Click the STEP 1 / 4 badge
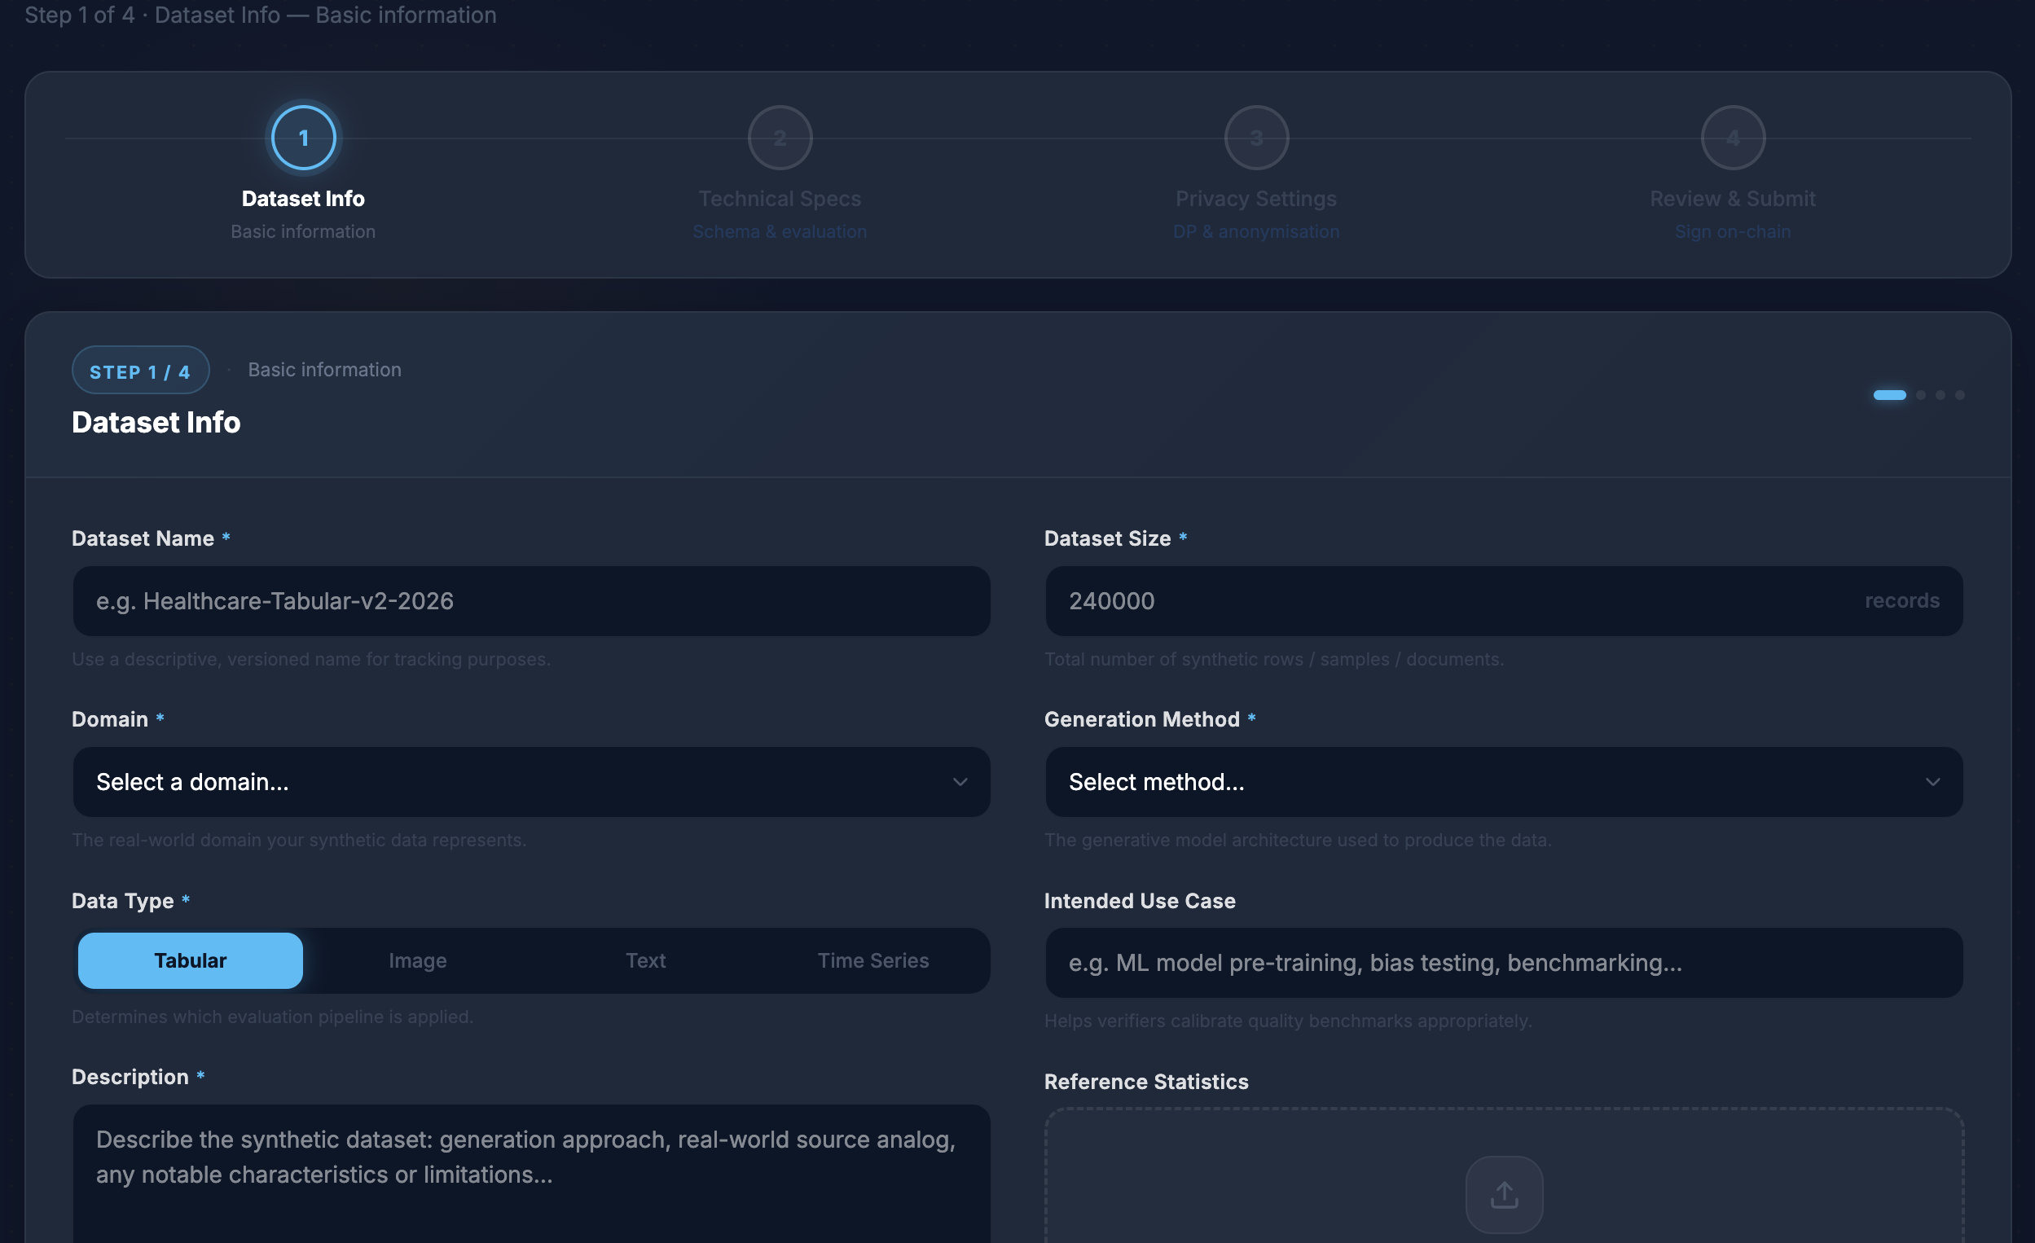2035x1243 pixels. 140,371
